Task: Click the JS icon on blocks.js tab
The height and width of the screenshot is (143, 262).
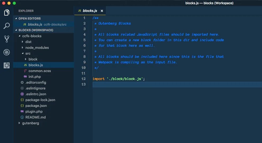Action: pyautogui.click(x=80, y=11)
